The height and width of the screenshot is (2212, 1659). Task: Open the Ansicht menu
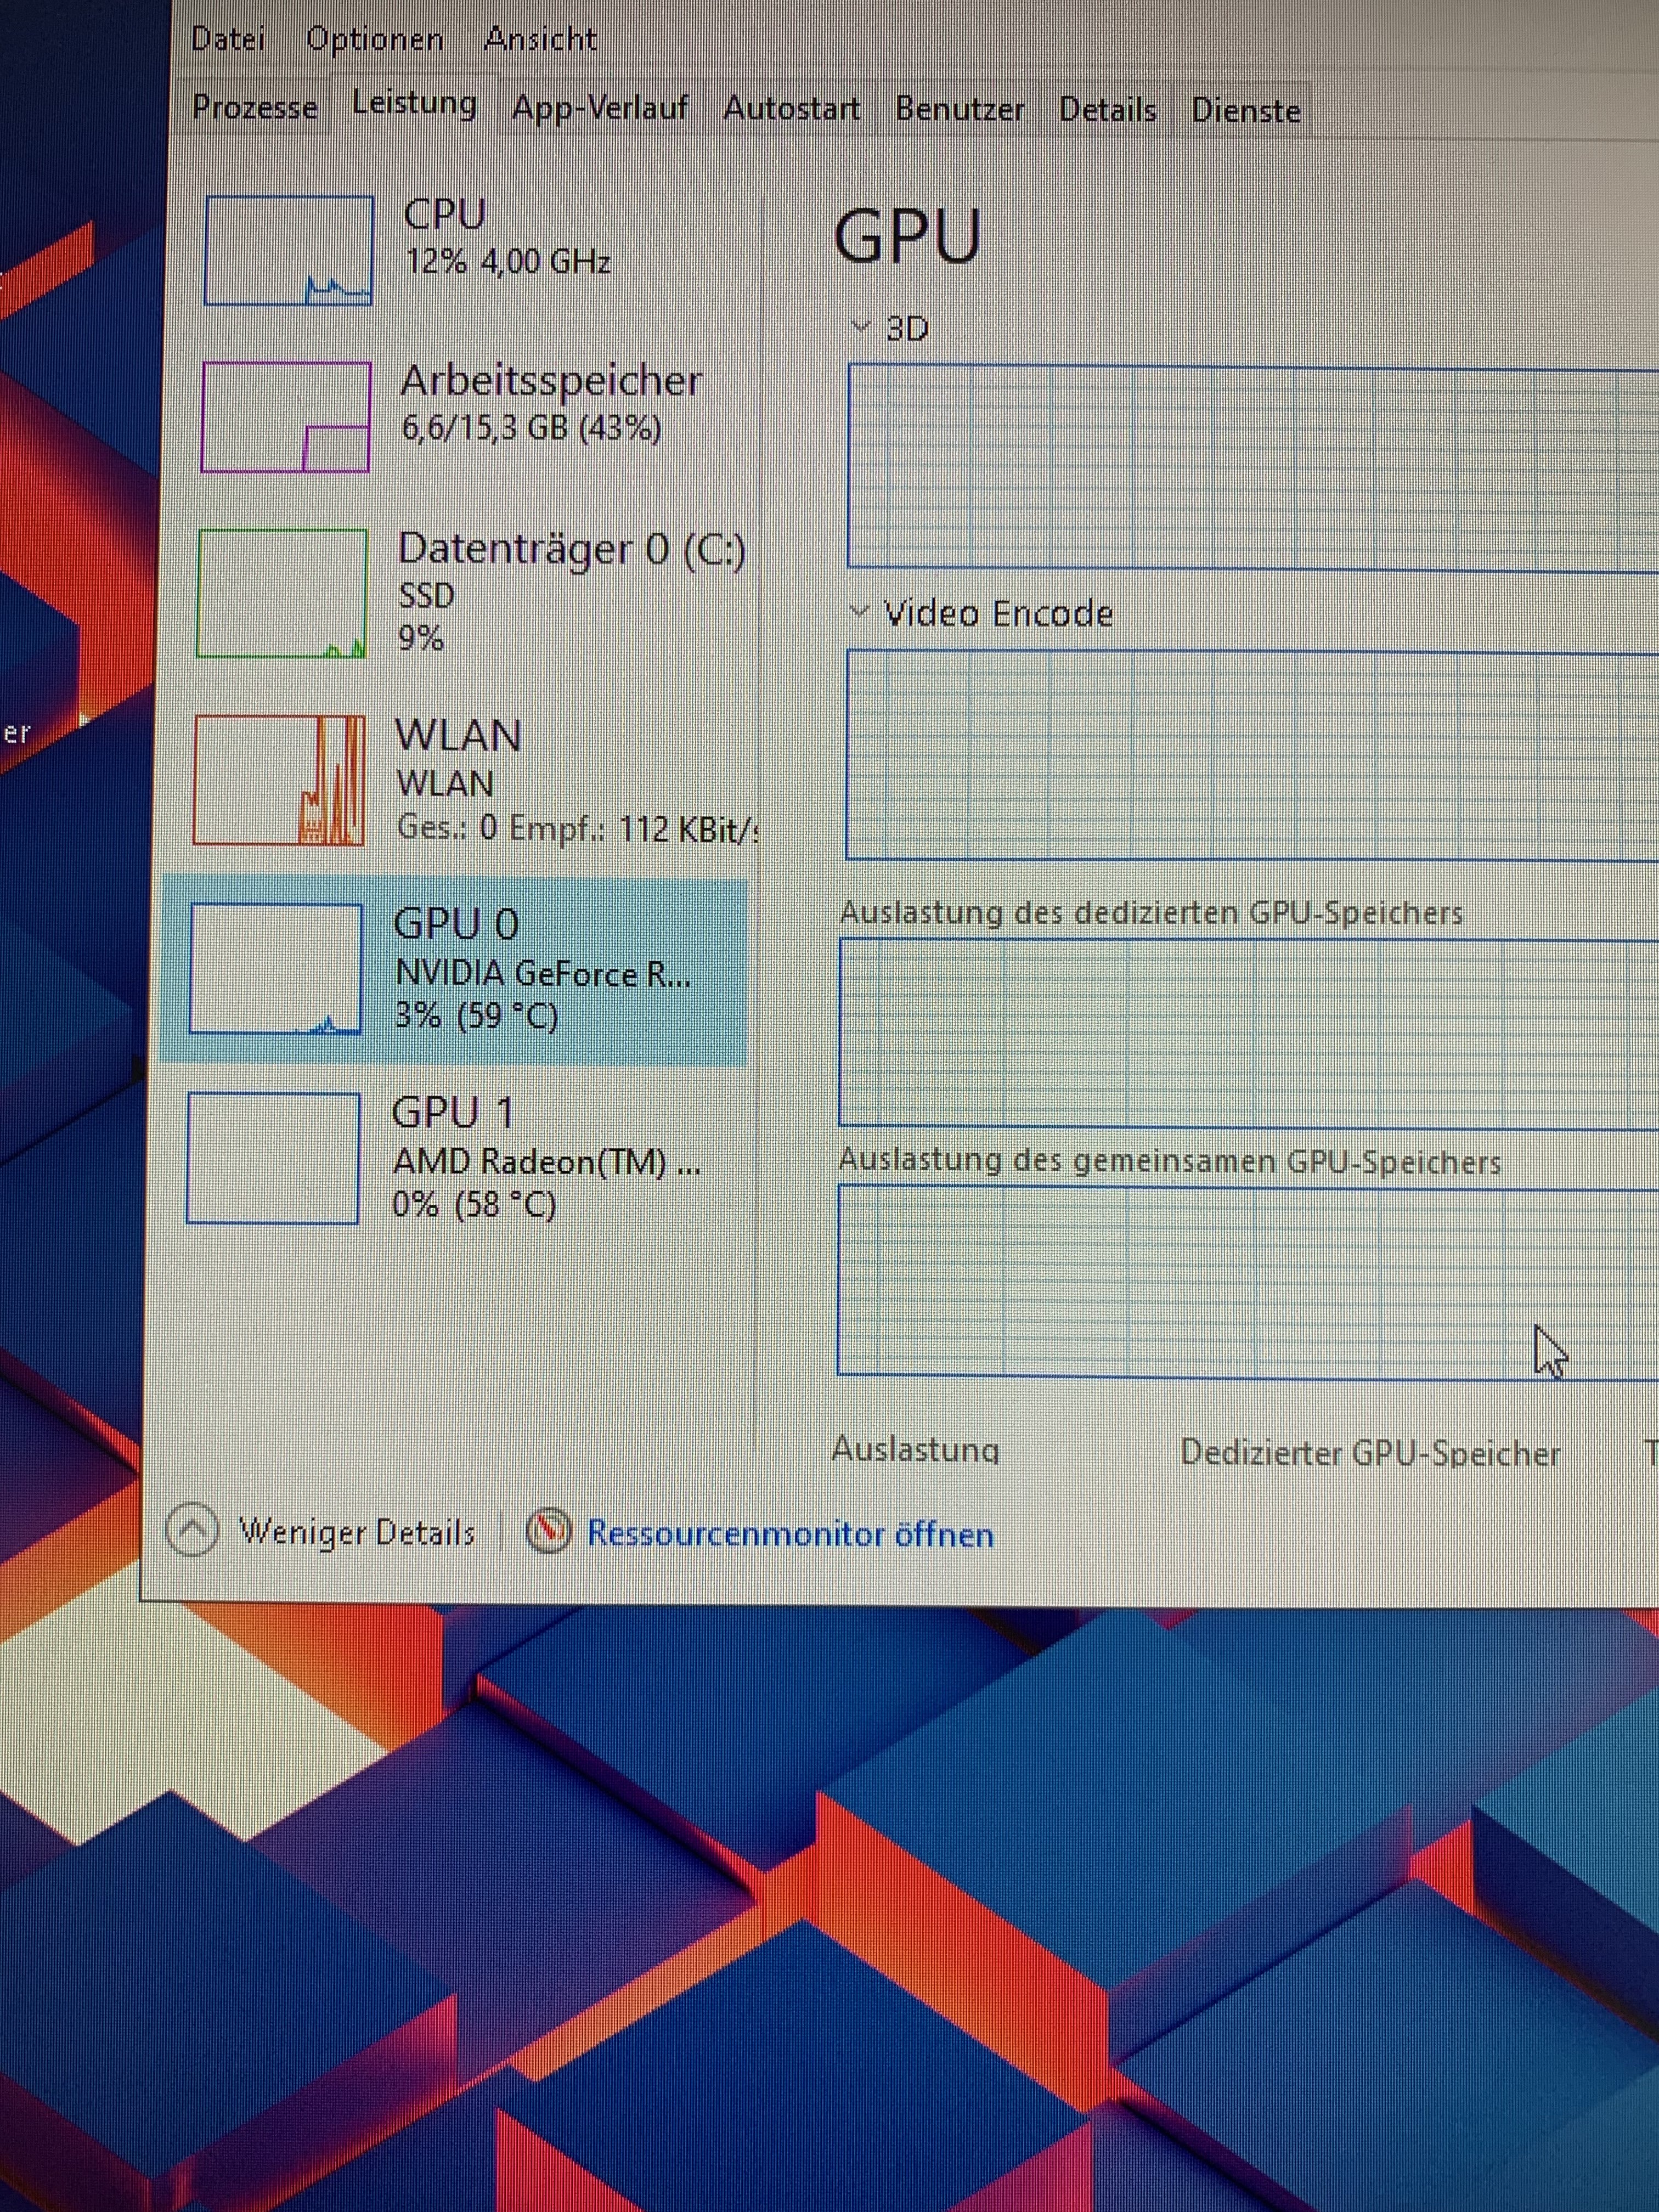(540, 39)
